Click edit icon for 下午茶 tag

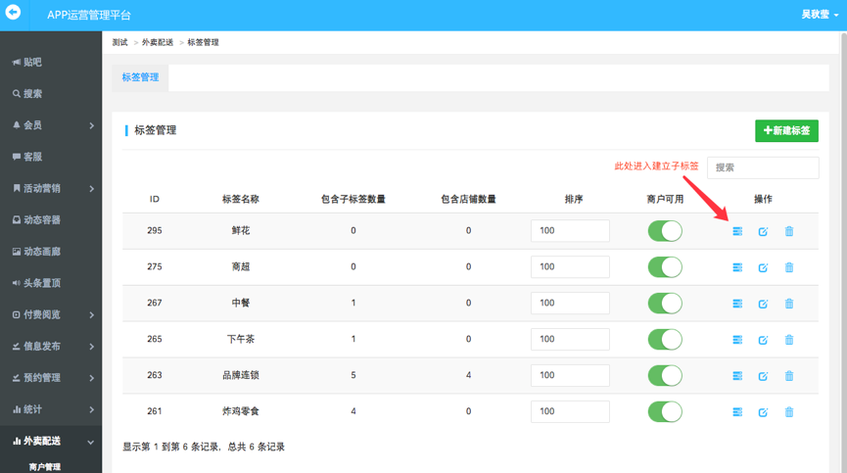point(763,340)
